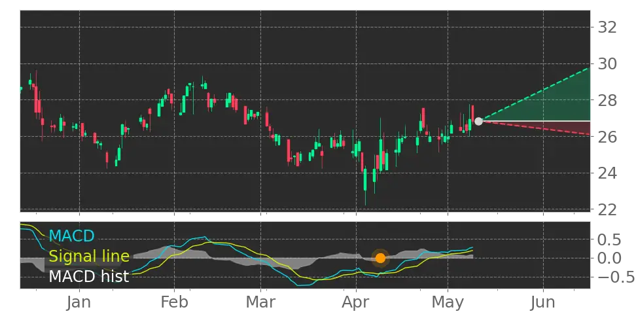Screen dimensions: 636x318
Task: Click the 24 price axis label
Action: point(607,173)
